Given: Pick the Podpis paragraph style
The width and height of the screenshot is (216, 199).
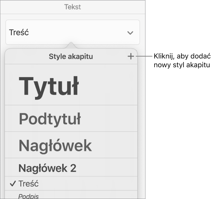Looking at the screenshot, I should click(x=71, y=195).
